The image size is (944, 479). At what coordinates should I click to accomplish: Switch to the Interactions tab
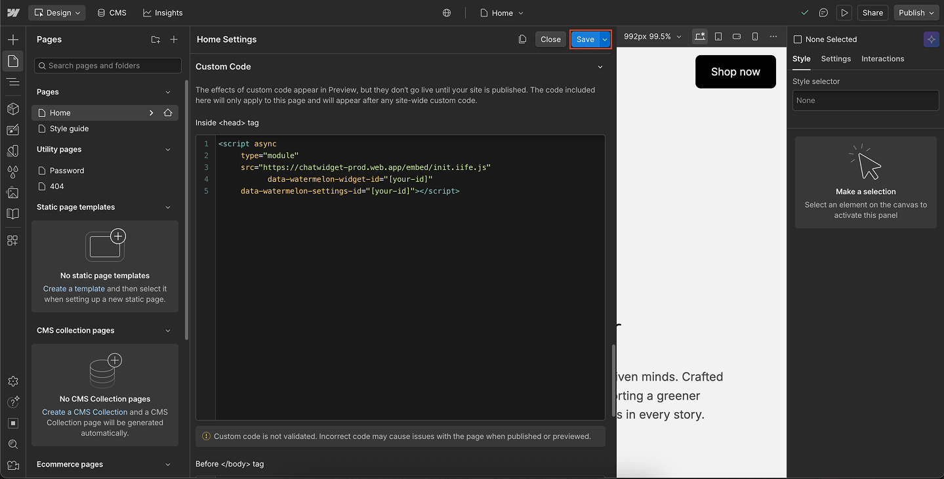click(x=882, y=58)
